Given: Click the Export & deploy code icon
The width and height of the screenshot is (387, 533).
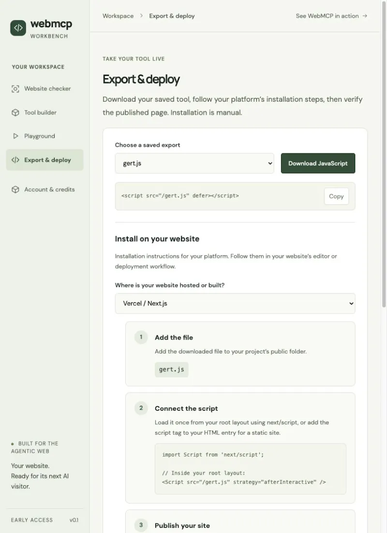Looking at the screenshot, I should pyautogui.click(x=15, y=160).
